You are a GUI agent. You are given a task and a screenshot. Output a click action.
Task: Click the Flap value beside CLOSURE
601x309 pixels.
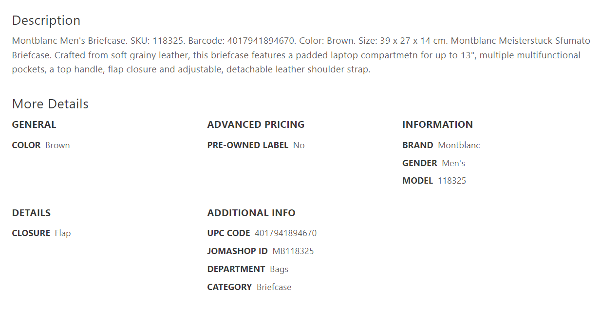click(x=63, y=233)
